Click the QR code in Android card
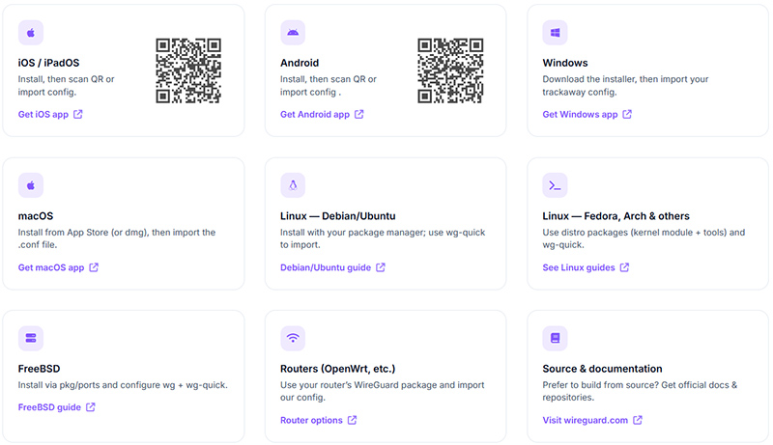 click(x=450, y=70)
